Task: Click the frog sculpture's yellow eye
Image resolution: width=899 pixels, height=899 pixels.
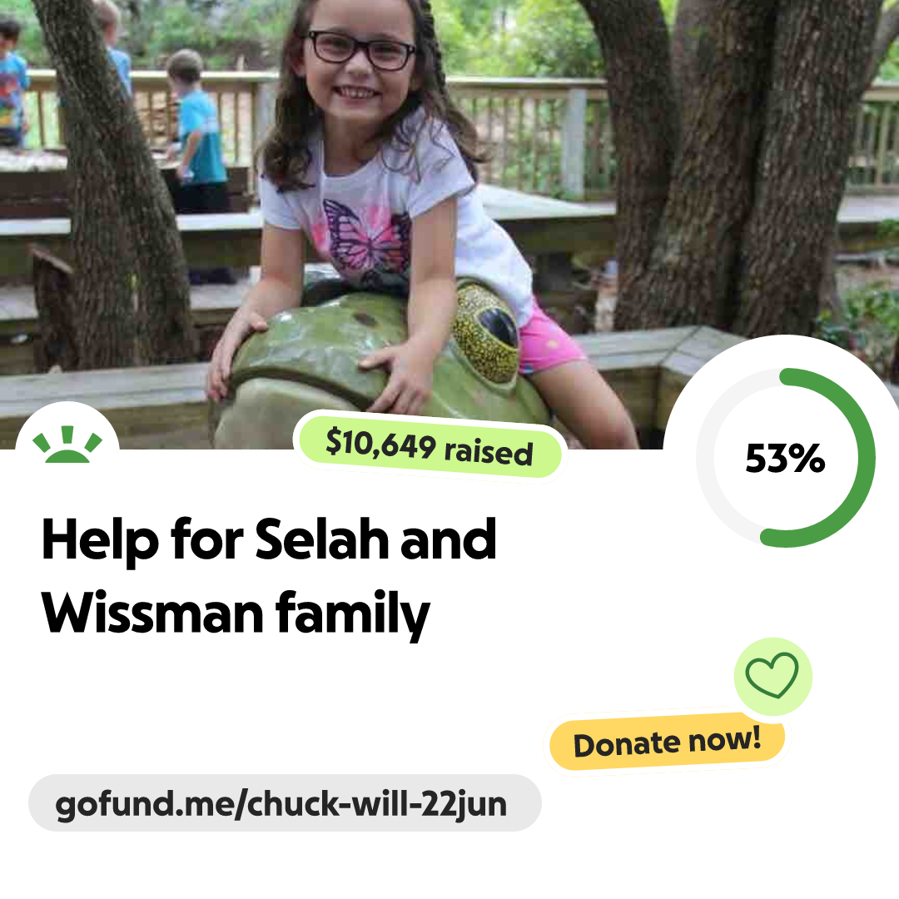Action: click(485, 332)
